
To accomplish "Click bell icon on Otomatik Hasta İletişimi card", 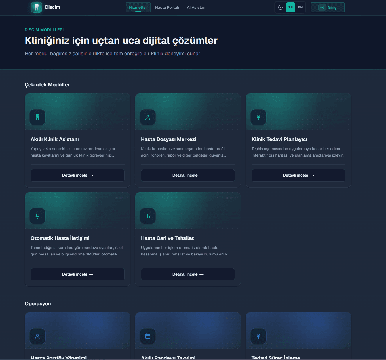I will (37, 216).
